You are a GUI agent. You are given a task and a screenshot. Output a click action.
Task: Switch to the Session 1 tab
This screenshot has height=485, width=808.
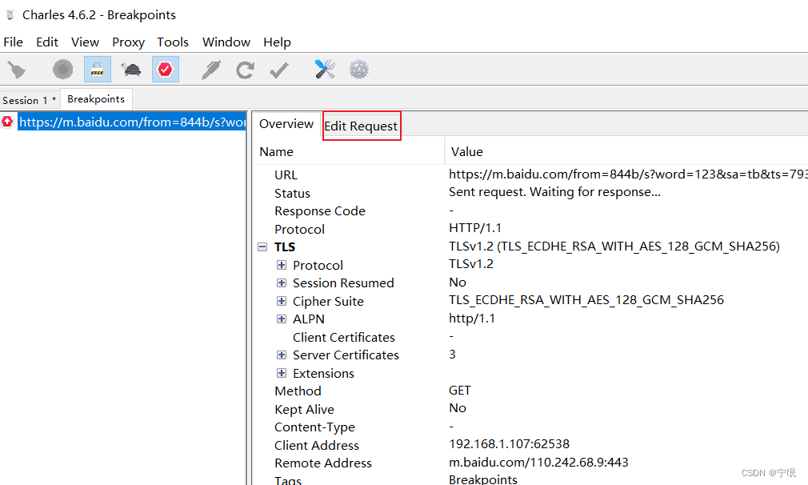30,100
